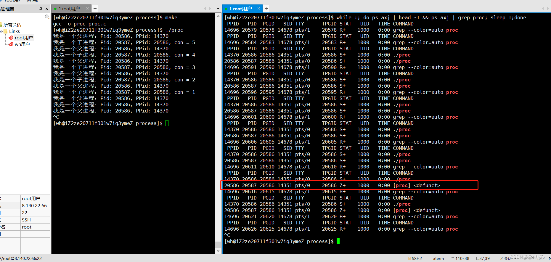The width and height of the screenshot is (551, 262).
Task: Close the right pane root用户 tab
Action: 258,9
